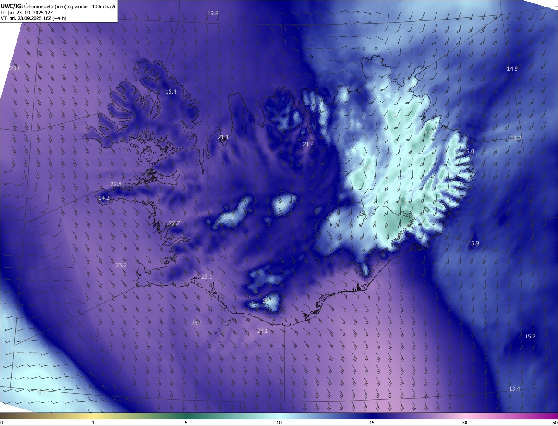Click the 22.8 value label

(116, 184)
